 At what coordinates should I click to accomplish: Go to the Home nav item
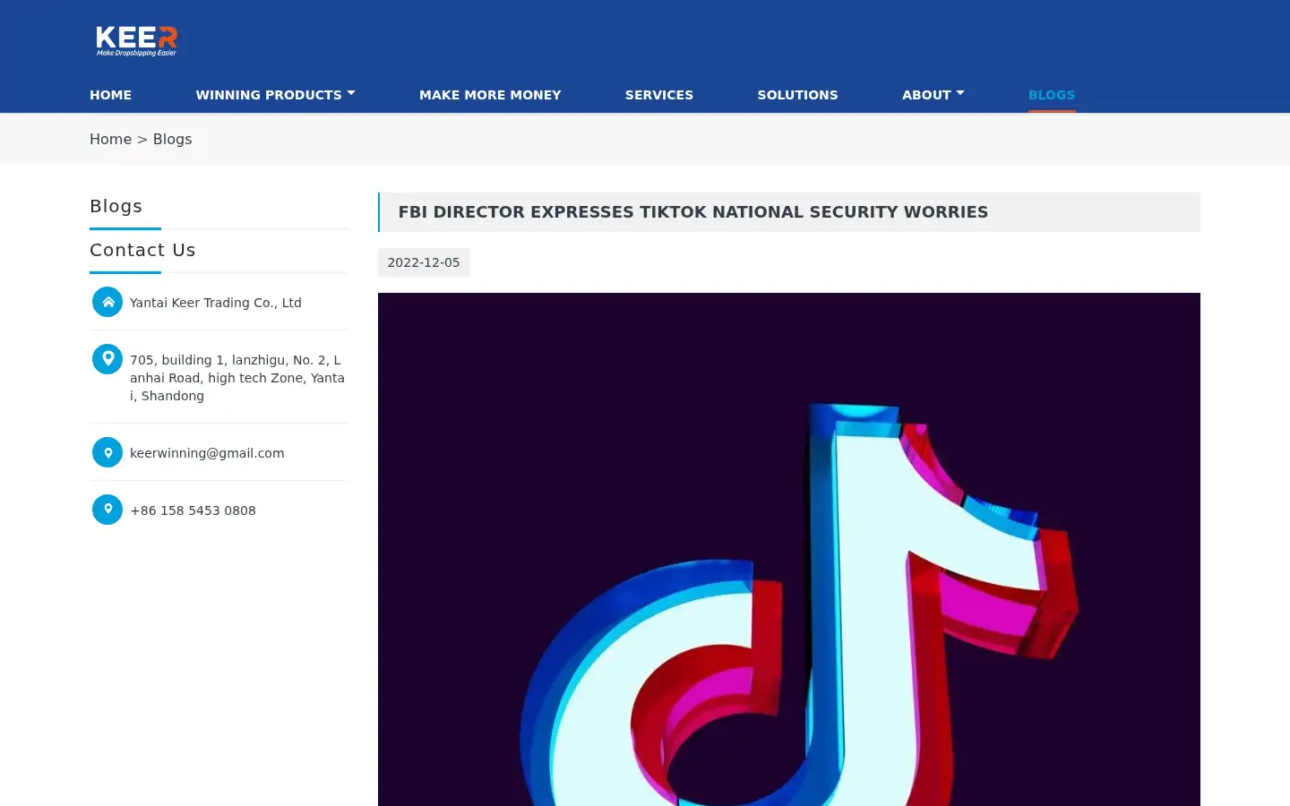click(110, 95)
